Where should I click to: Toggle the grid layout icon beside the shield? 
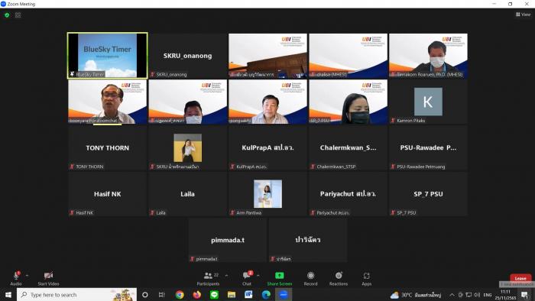point(18,15)
